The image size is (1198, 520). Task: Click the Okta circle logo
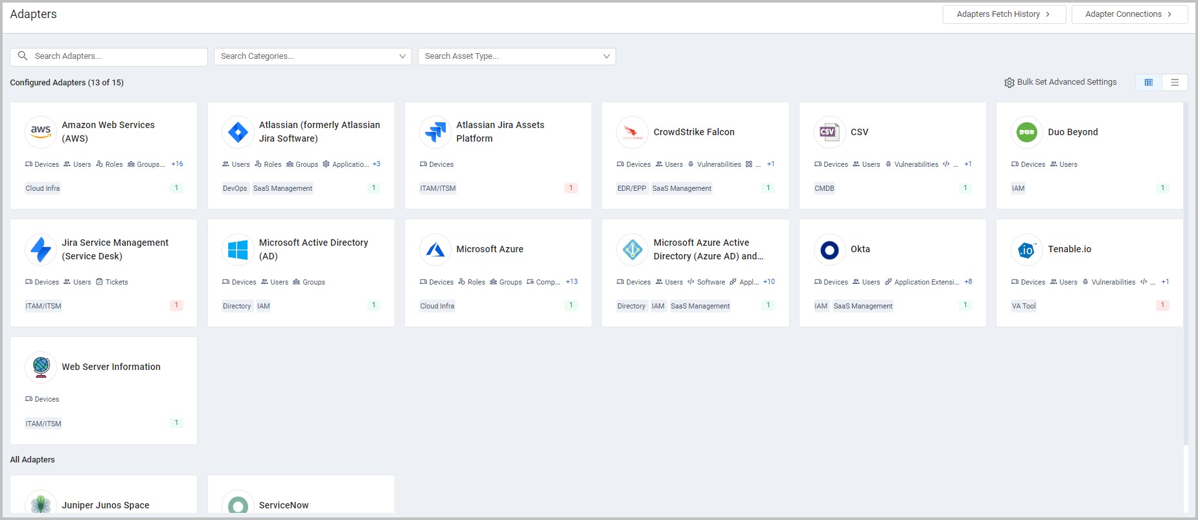(829, 250)
